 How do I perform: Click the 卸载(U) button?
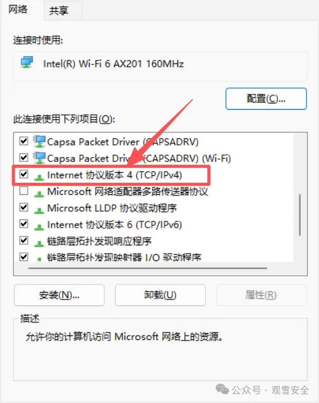(x=160, y=295)
